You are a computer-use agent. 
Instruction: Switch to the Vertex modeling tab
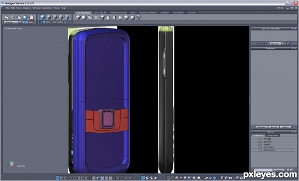[x=118, y=12]
